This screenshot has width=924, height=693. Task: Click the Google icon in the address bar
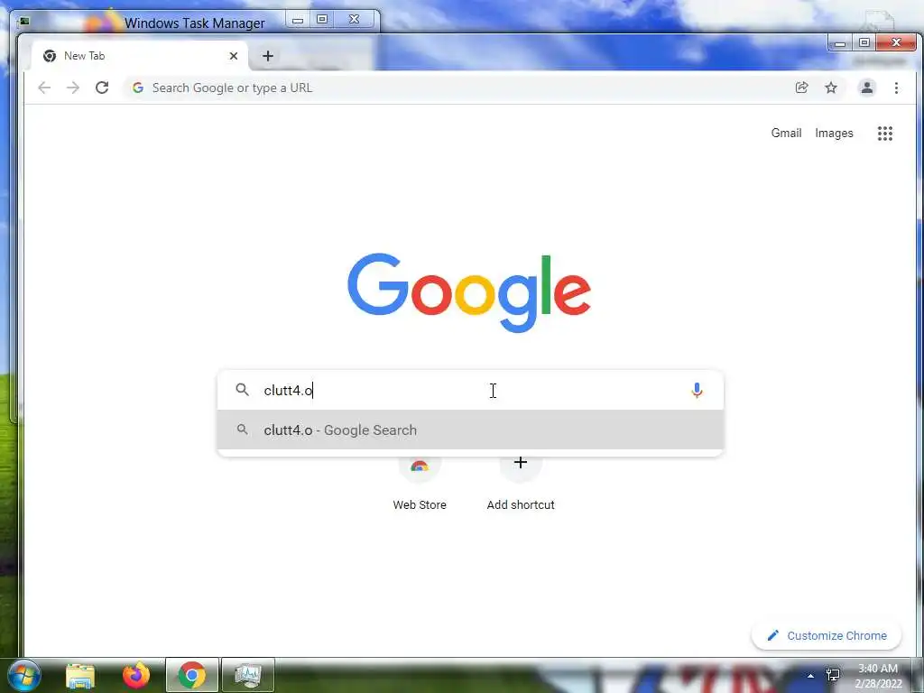(x=138, y=88)
